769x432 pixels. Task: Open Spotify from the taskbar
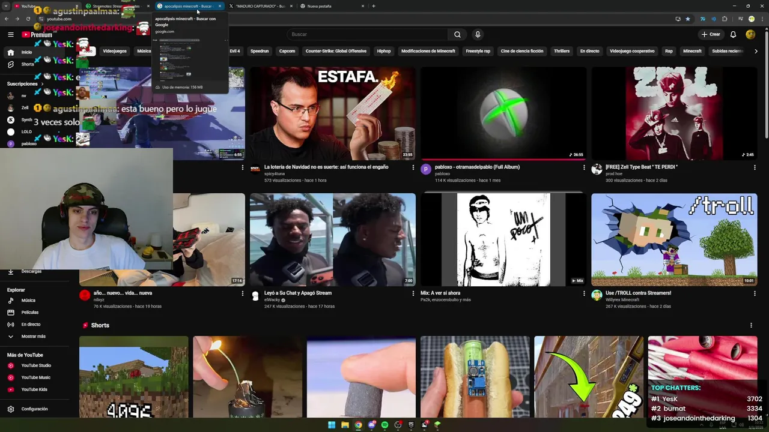384,425
